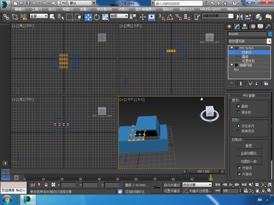Click the 与图形一致 button

[249, 161]
